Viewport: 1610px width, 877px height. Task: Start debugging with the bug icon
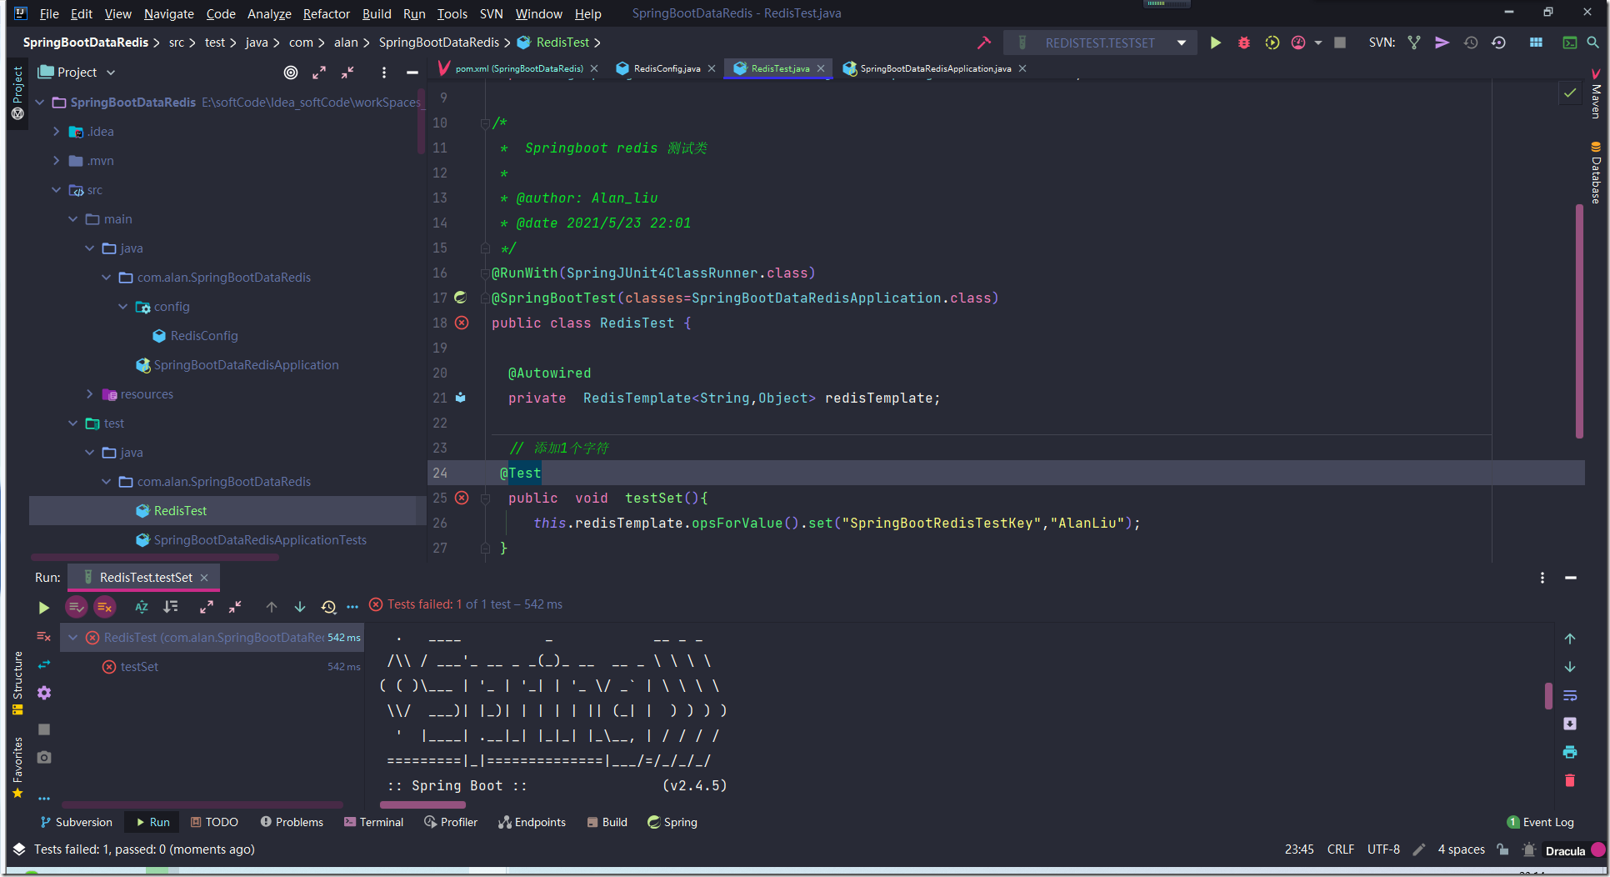click(1244, 43)
